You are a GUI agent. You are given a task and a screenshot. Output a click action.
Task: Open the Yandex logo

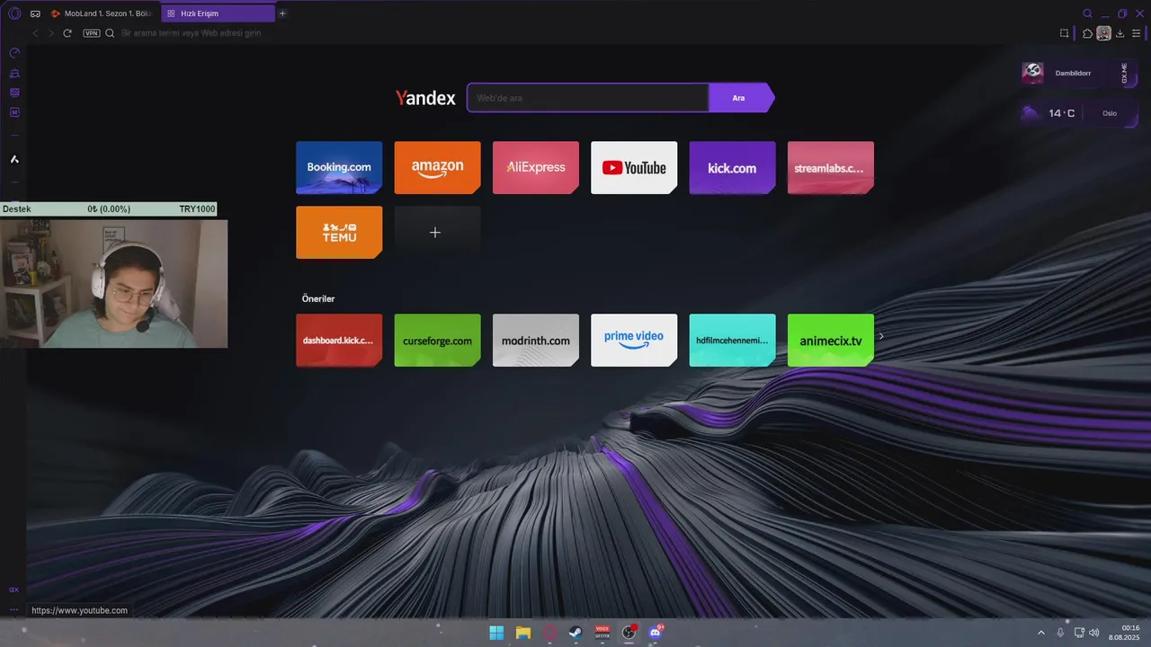(x=425, y=98)
